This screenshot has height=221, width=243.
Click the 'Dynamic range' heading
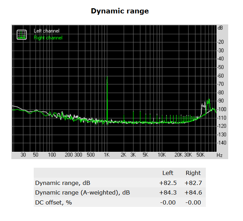point(120,11)
